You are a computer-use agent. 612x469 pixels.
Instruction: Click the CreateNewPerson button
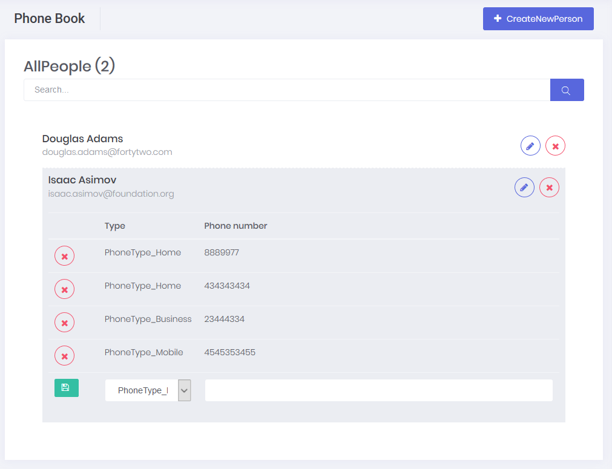pos(538,19)
